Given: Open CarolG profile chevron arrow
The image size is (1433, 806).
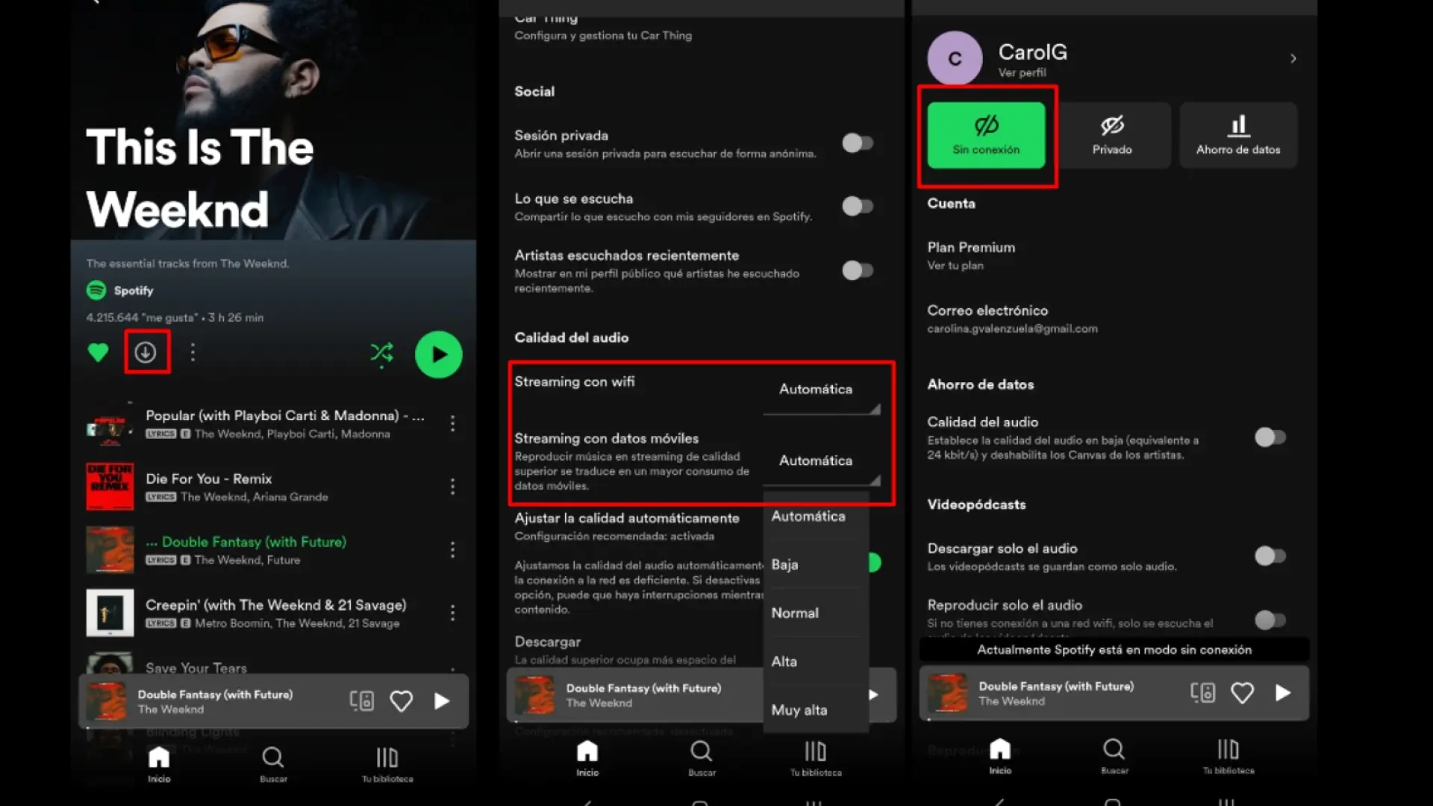Looking at the screenshot, I should click(x=1293, y=58).
